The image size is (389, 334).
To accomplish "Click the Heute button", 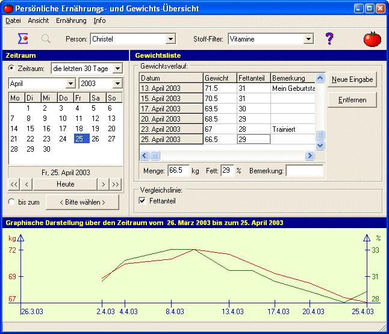I will pos(65,184).
